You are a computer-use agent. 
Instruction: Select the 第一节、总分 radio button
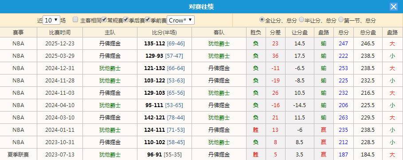tap(341, 20)
